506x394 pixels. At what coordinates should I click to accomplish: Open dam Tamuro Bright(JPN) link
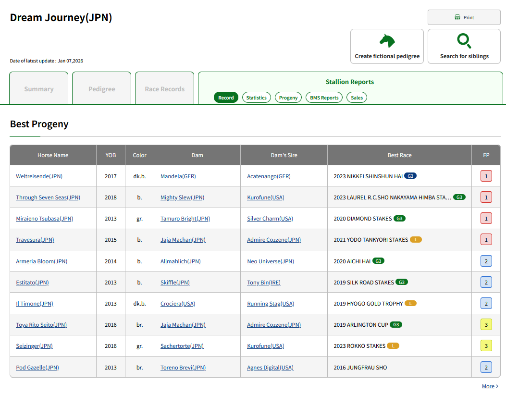[x=185, y=219]
